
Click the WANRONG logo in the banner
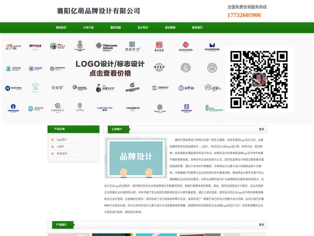[212, 47]
